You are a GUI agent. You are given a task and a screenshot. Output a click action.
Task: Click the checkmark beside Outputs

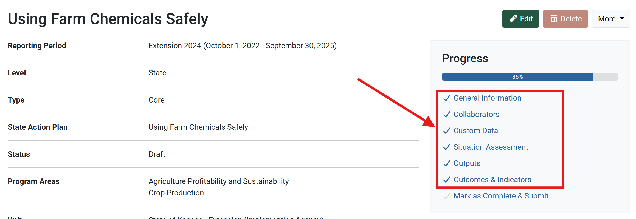(x=447, y=163)
